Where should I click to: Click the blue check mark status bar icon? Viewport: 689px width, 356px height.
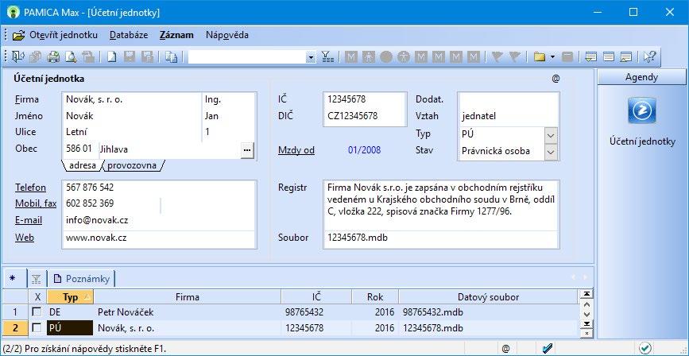point(547,349)
